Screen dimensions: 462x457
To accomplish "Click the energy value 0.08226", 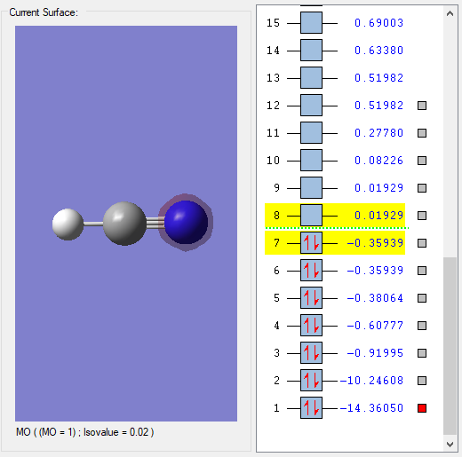I will tap(378, 161).
